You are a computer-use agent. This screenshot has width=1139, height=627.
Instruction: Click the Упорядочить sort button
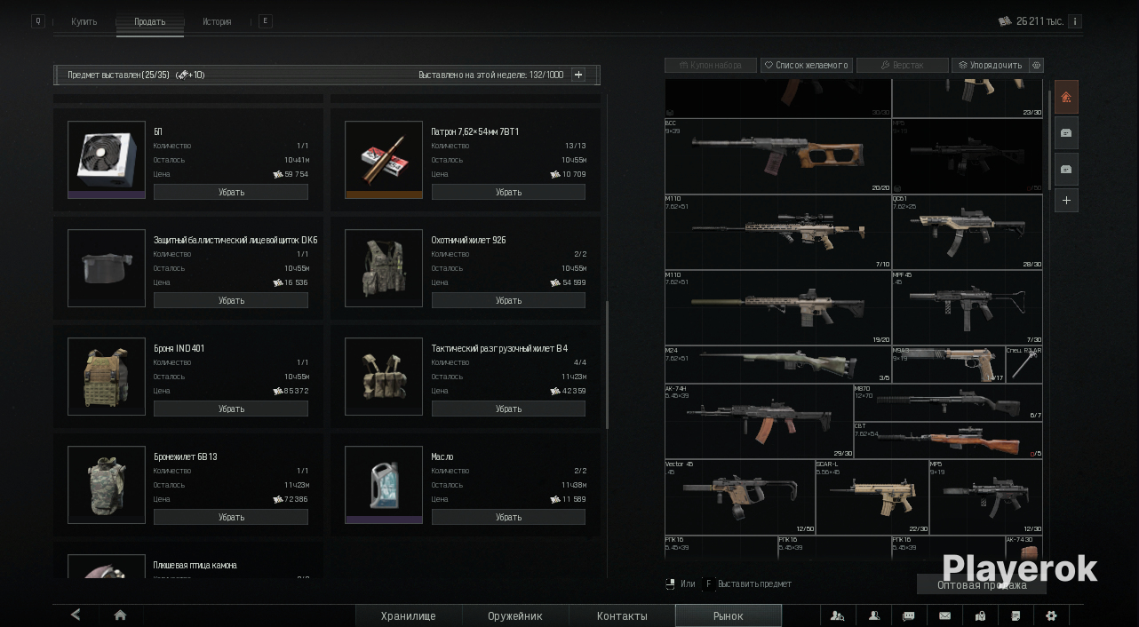(x=990, y=65)
